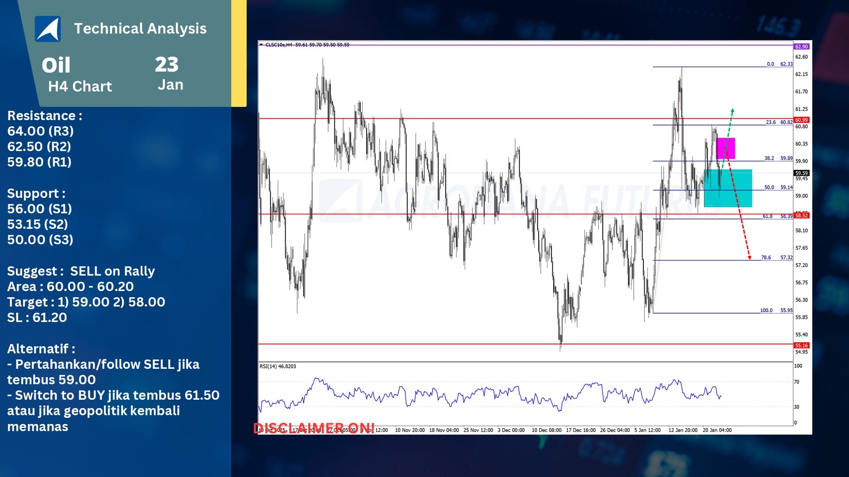Click the red DISCLAIMER ON! text

point(314,428)
